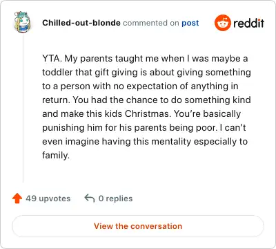The height and width of the screenshot is (249, 276).
Task: Click the word "return." in the comment
Action: tap(56, 100)
